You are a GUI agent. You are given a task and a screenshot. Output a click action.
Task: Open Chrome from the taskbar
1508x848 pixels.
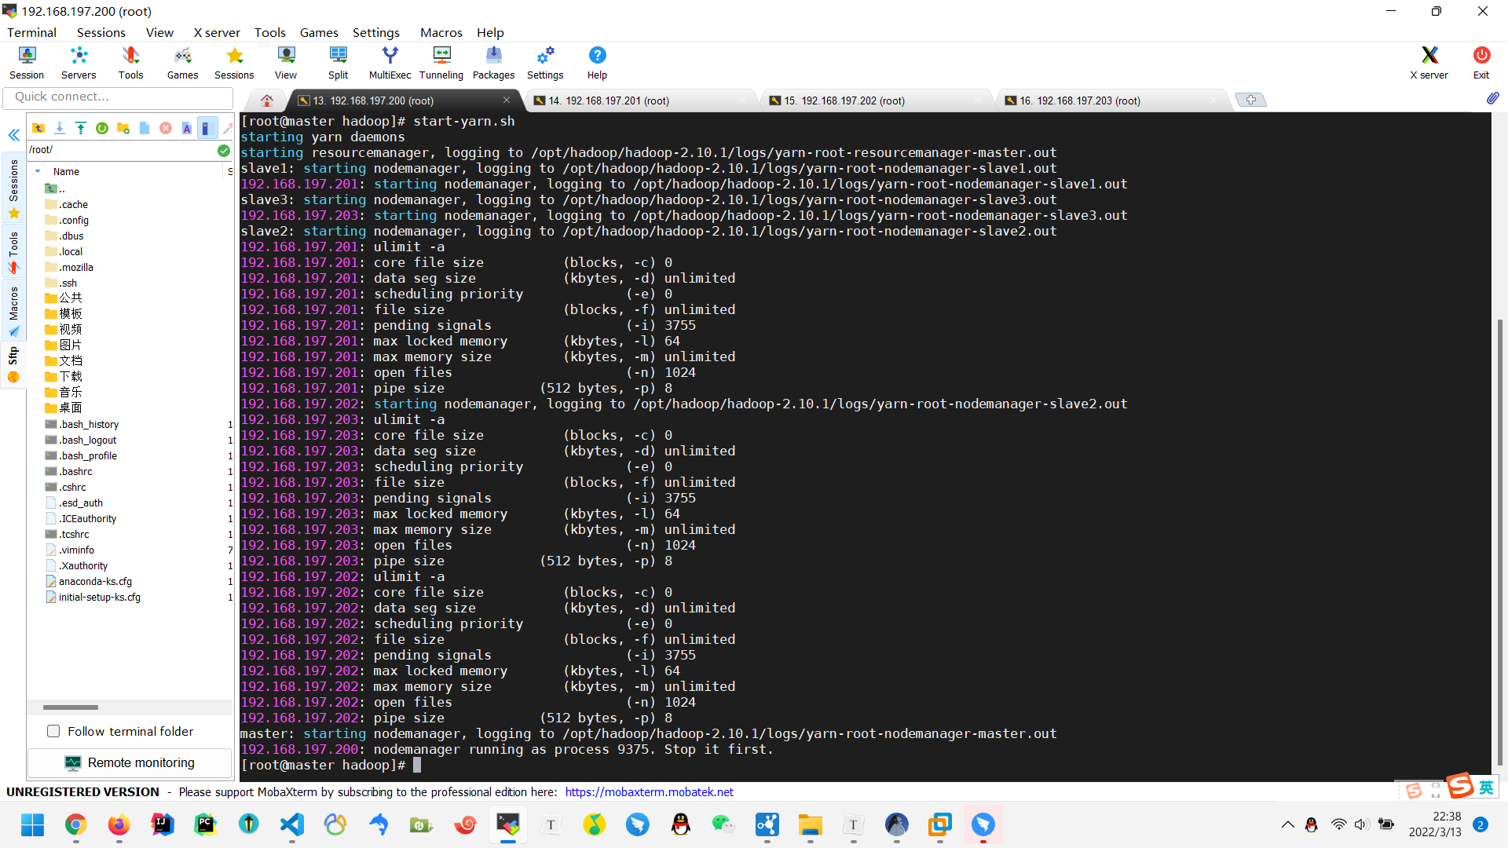tap(75, 824)
